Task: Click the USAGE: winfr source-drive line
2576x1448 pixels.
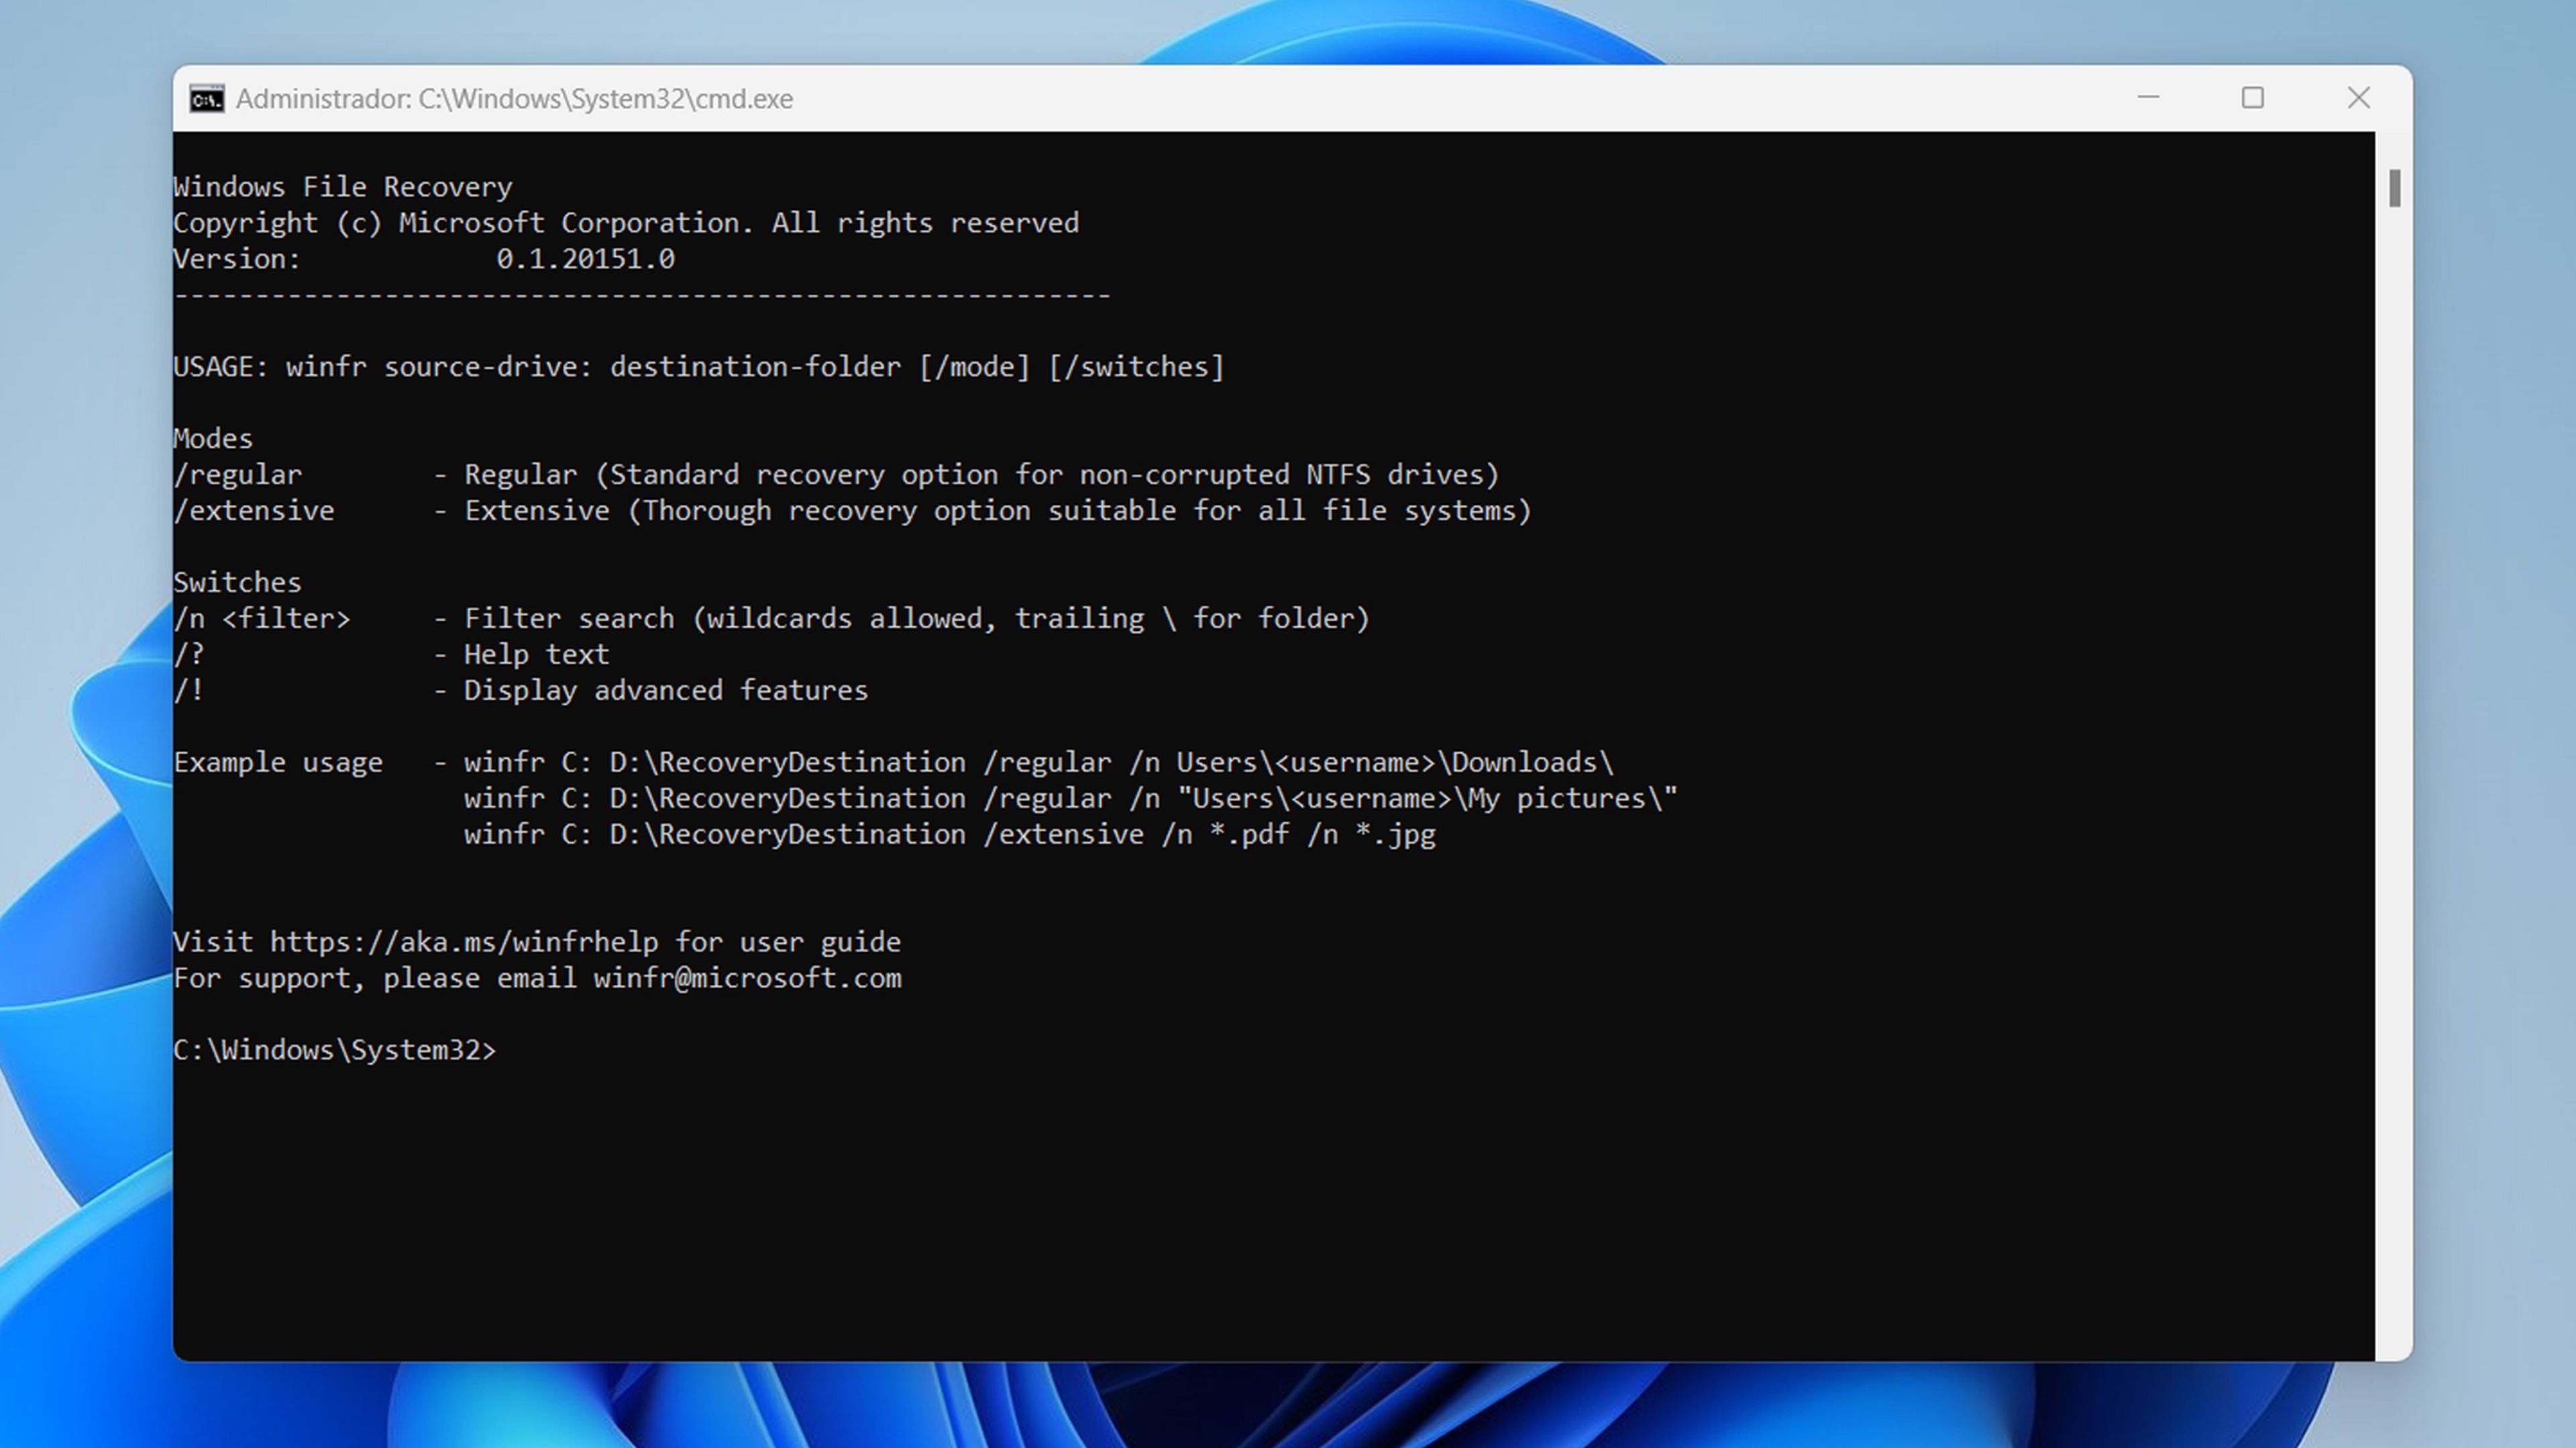Action: point(699,367)
